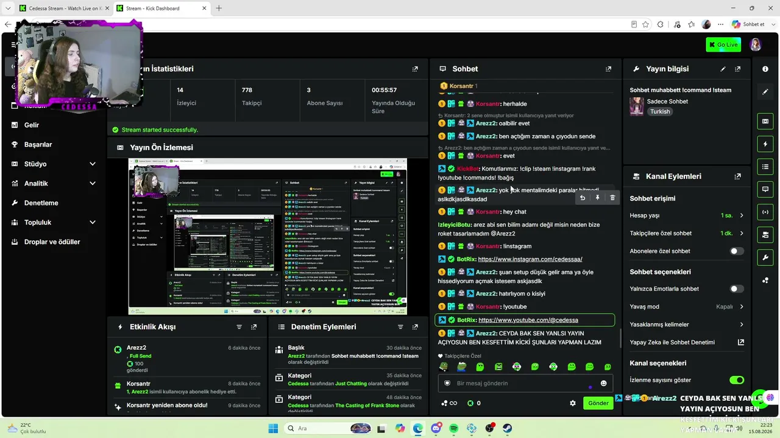
Task: Select the pinned Korsantr entry atop chat
Action: 458,86
